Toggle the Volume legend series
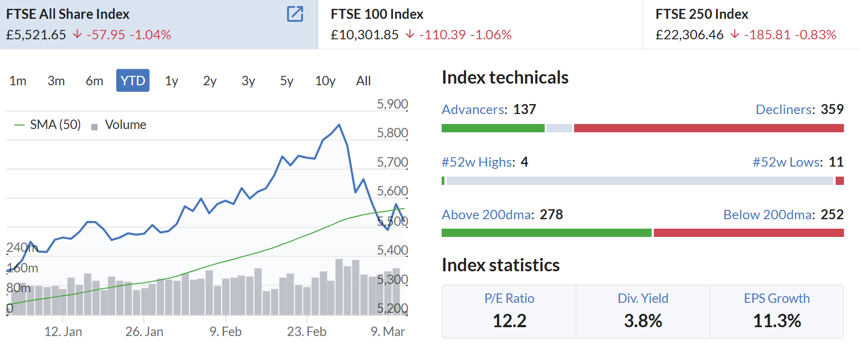The height and width of the screenshot is (346, 860). pos(119,125)
